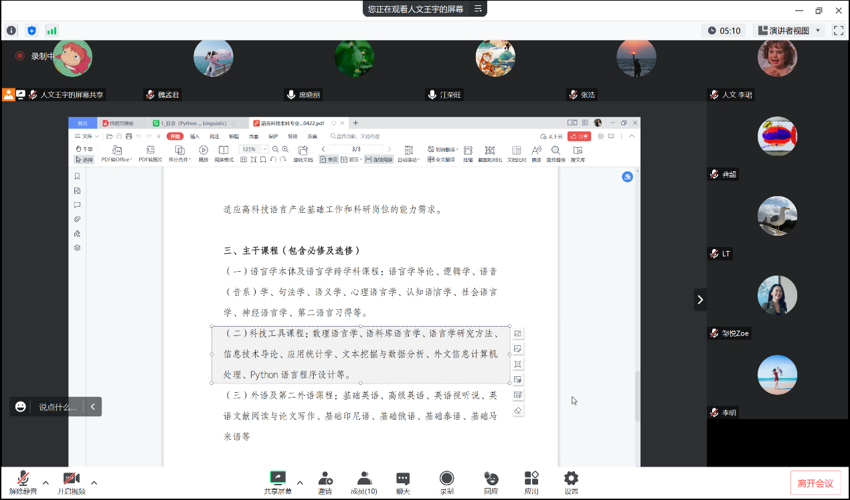Expand audio options arrow beside 解除静音
This screenshot has height=500, width=850.
pyautogui.click(x=46, y=483)
